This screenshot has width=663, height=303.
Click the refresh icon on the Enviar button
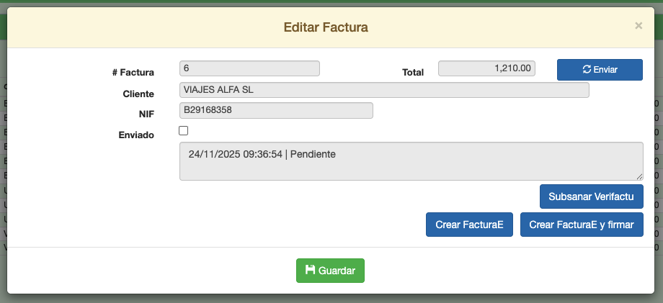[587, 69]
